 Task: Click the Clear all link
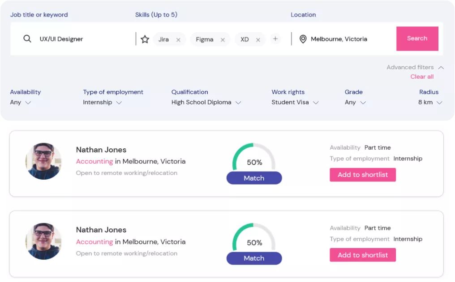pos(422,76)
